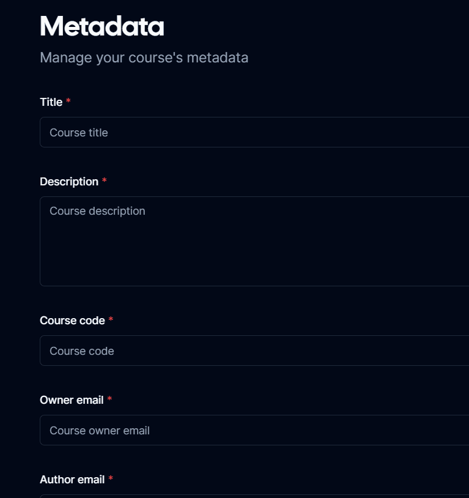This screenshot has width=469, height=498.
Task: Focus the Course description text area
Action: click(254, 242)
